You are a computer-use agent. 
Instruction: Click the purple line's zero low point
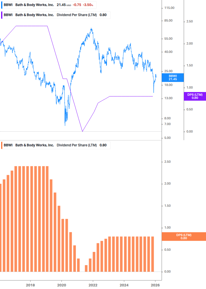click(82, 131)
